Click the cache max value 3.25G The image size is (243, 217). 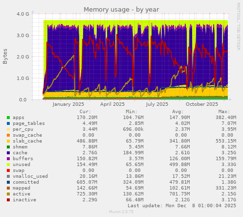coord(229,153)
